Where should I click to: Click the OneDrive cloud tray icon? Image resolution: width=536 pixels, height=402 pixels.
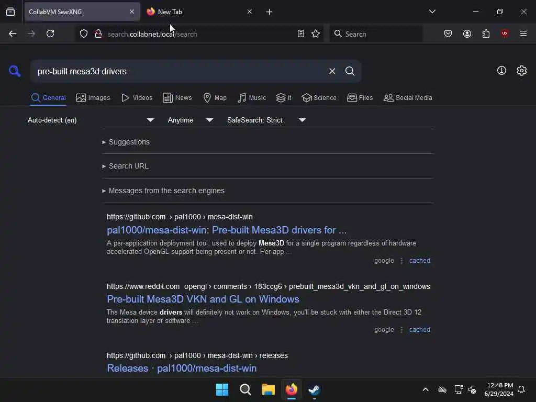coord(442,389)
